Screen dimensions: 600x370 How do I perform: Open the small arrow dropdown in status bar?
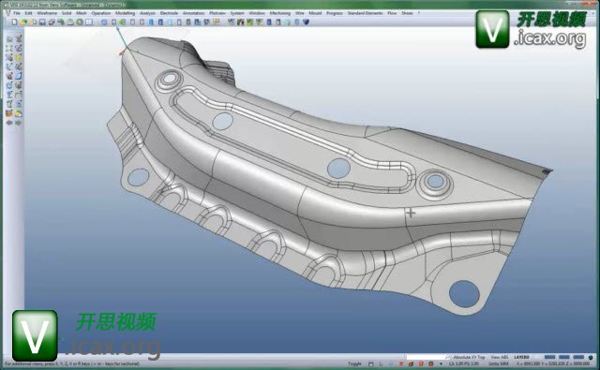tap(441, 363)
